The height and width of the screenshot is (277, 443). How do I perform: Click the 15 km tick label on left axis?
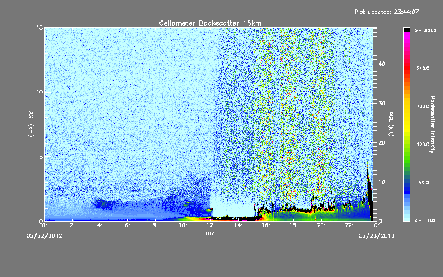click(39, 28)
